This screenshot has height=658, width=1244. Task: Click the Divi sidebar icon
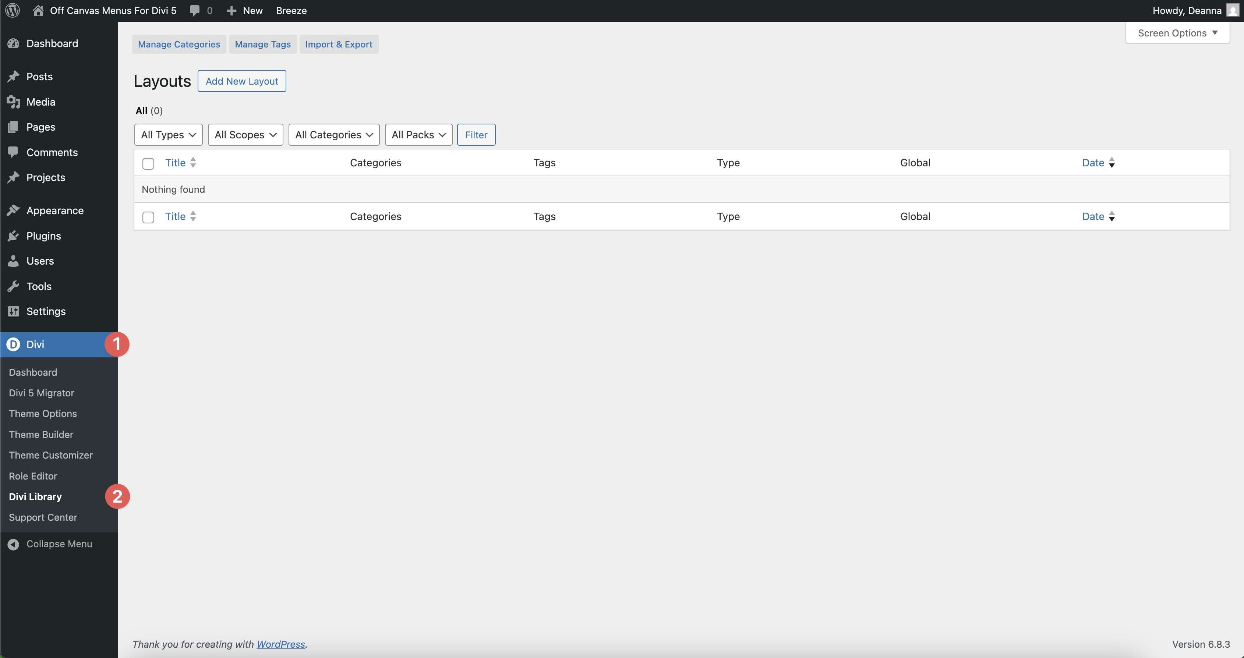coord(14,344)
